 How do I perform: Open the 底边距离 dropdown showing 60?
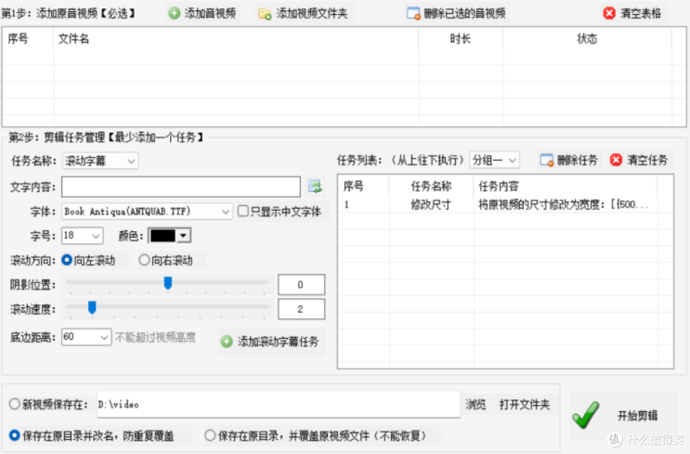[86, 337]
